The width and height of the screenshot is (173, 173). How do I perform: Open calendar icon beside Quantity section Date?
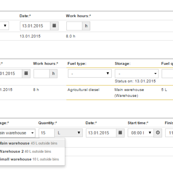point(120,133)
